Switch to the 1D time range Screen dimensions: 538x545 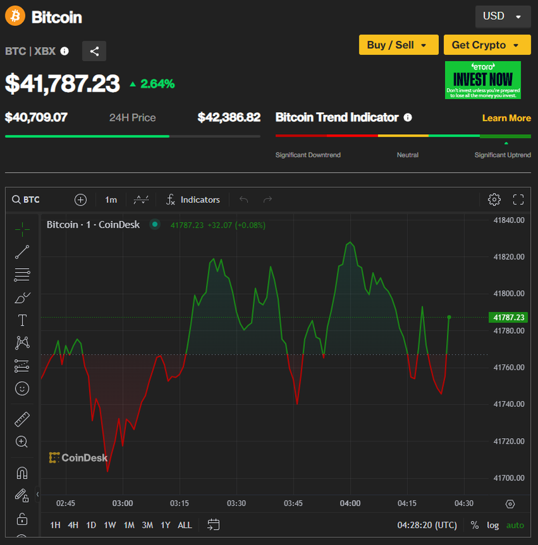pos(91,525)
